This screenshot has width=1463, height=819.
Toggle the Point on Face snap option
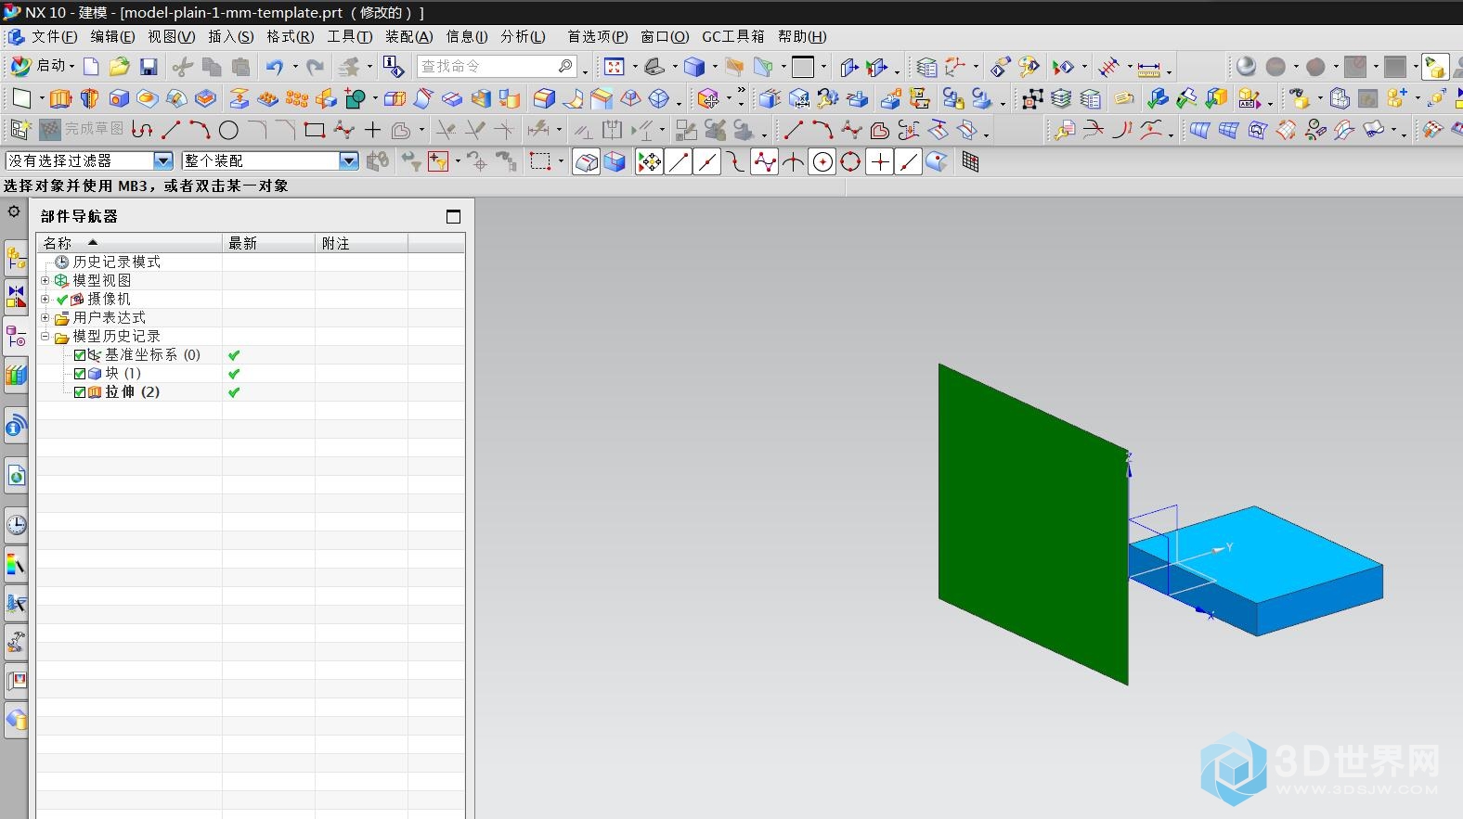pos(937,162)
